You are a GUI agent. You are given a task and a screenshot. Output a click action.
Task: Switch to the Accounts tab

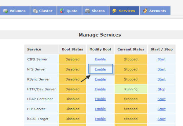[x=155, y=11]
